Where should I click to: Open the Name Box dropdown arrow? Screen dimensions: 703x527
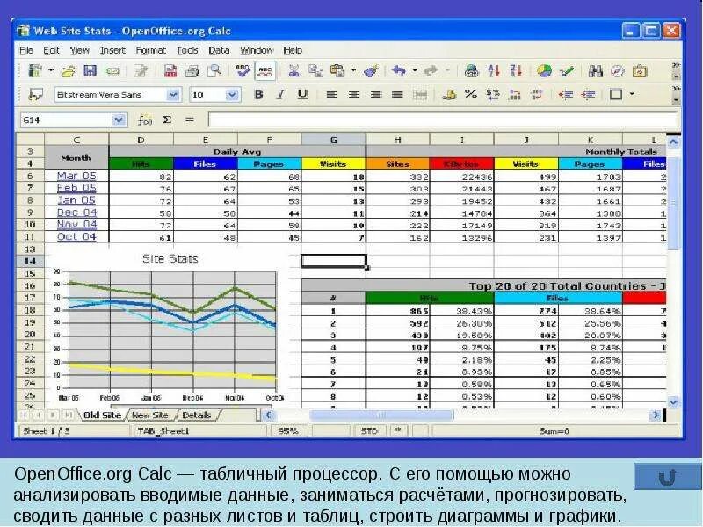[119, 119]
